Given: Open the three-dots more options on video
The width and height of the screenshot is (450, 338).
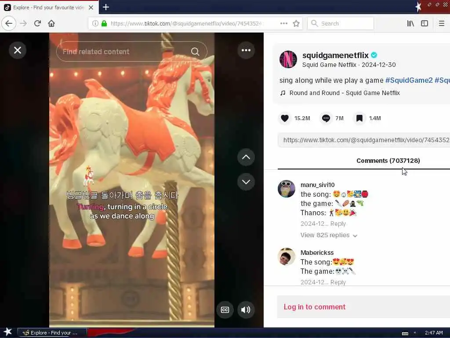Looking at the screenshot, I should point(246,50).
